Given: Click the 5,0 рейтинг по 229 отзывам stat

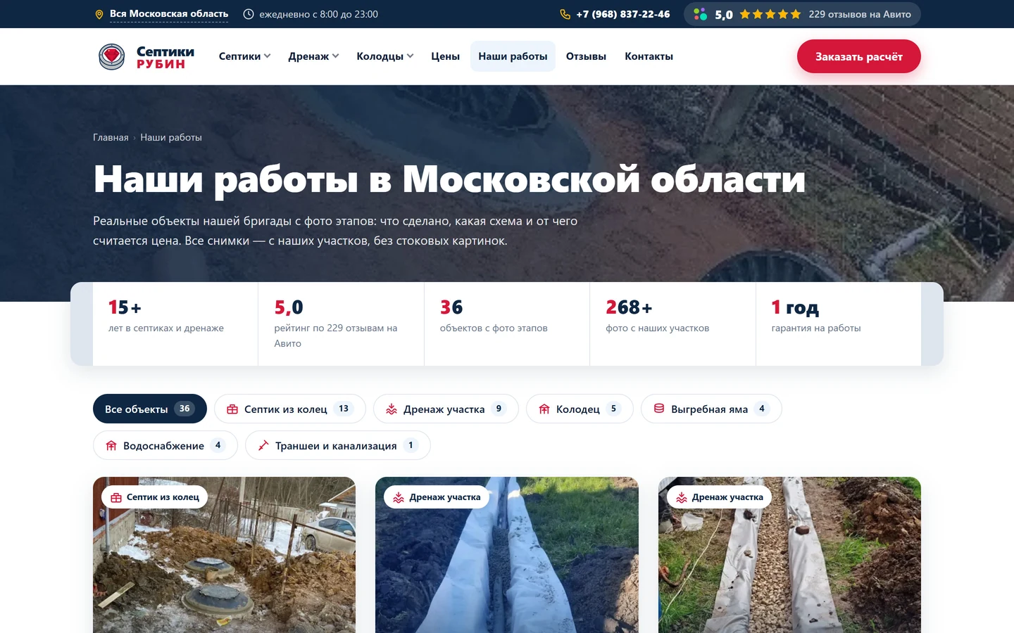Looking at the screenshot, I should tap(341, 324).
